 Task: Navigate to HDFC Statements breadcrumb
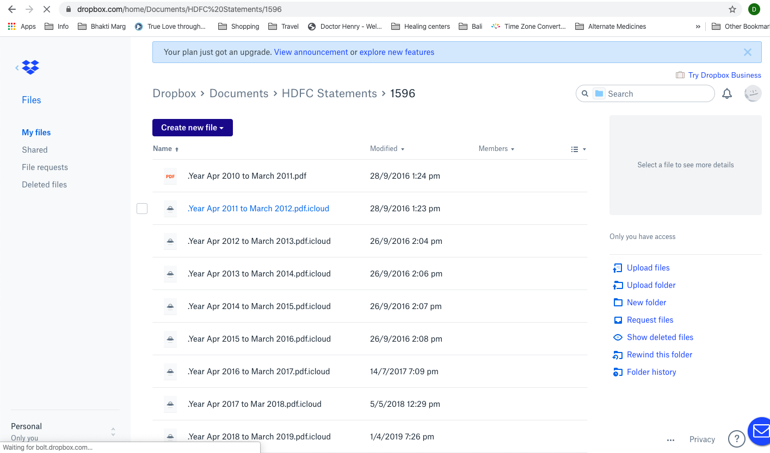pos(329,93)
